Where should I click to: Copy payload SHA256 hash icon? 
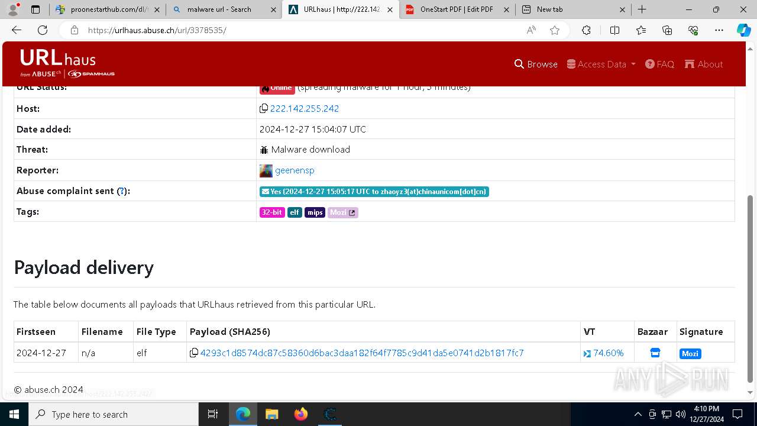194,353
